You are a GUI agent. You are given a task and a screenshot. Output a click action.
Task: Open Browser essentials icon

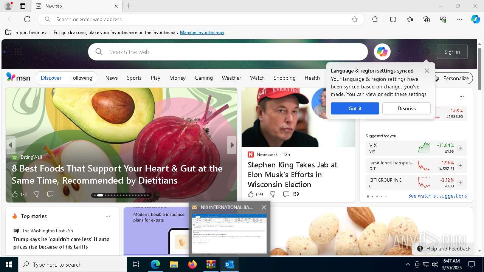coord(443,19)
